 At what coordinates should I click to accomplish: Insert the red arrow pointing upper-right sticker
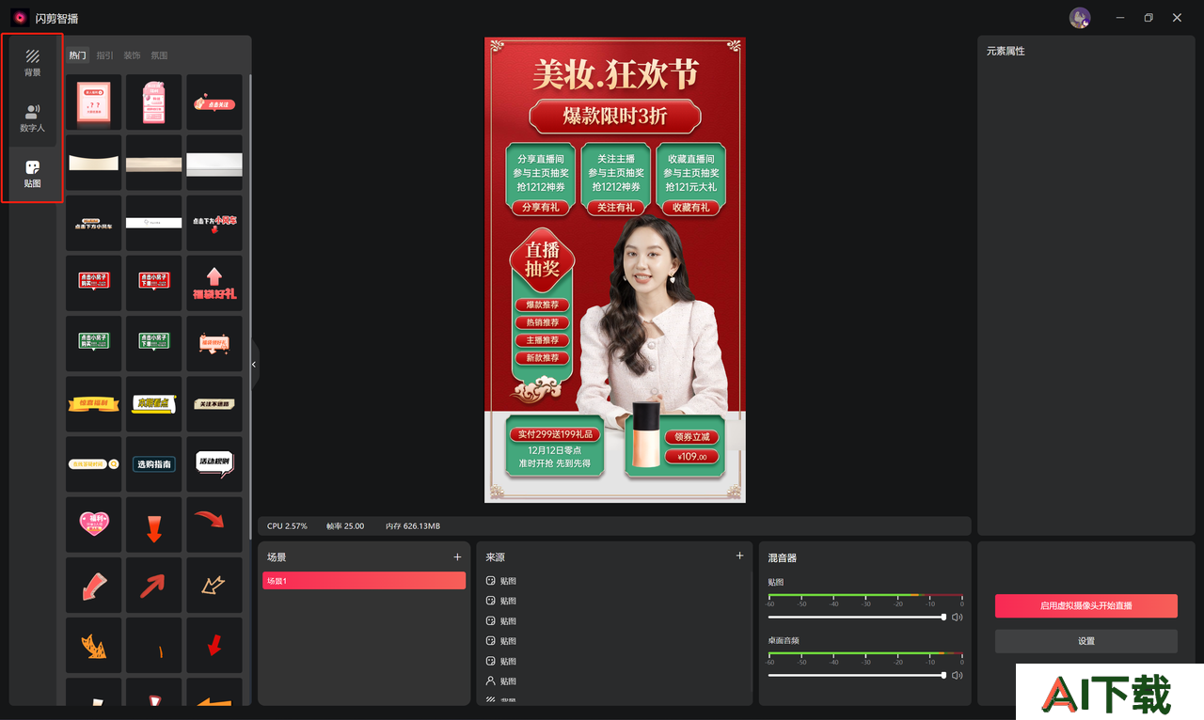153,585
